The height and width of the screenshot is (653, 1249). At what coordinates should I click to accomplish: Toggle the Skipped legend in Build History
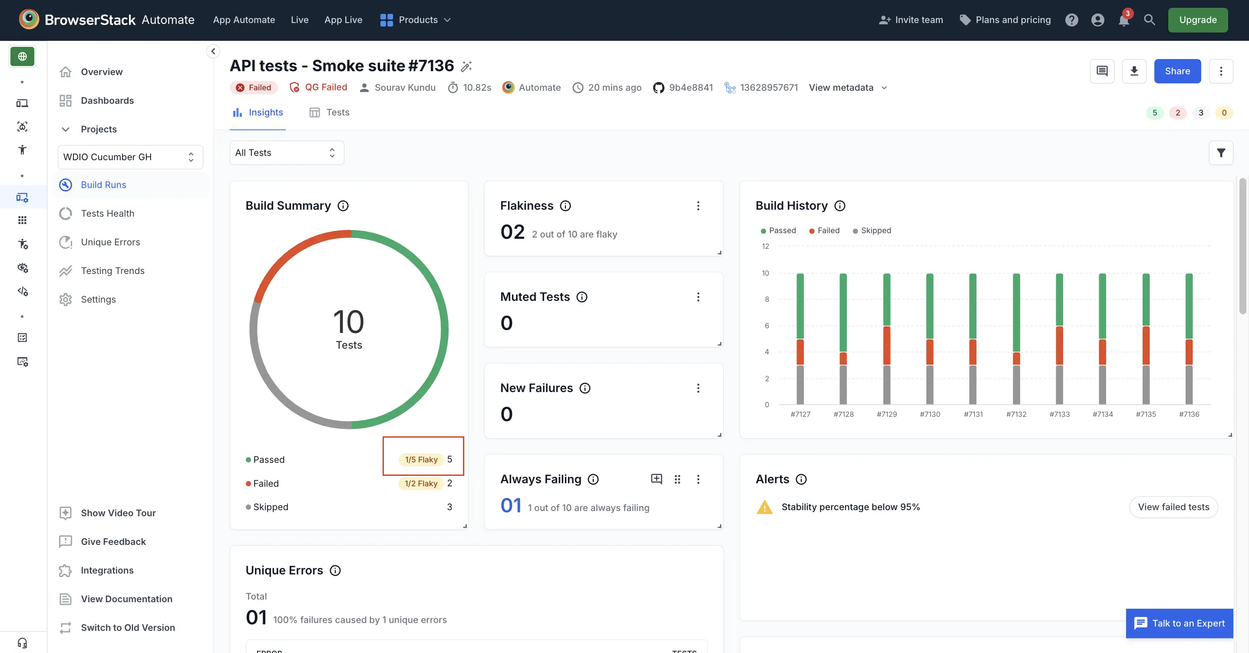(x=872, y=230)
